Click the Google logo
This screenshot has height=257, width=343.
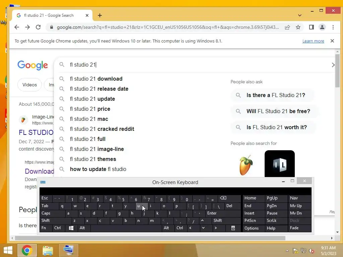tap(32, 65)
